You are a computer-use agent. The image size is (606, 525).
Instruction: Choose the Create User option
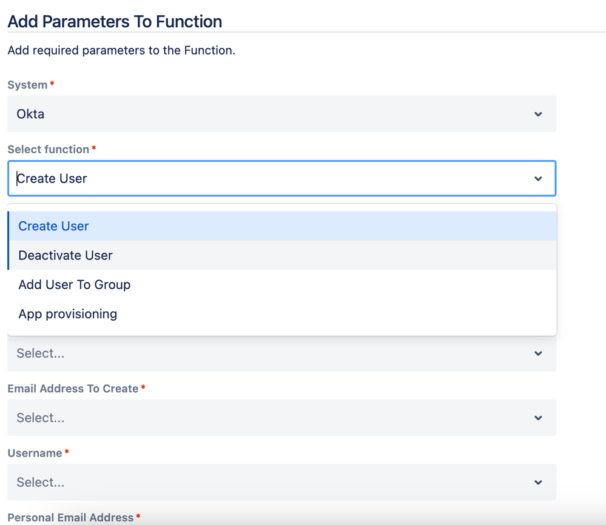[x=53, y=226]
